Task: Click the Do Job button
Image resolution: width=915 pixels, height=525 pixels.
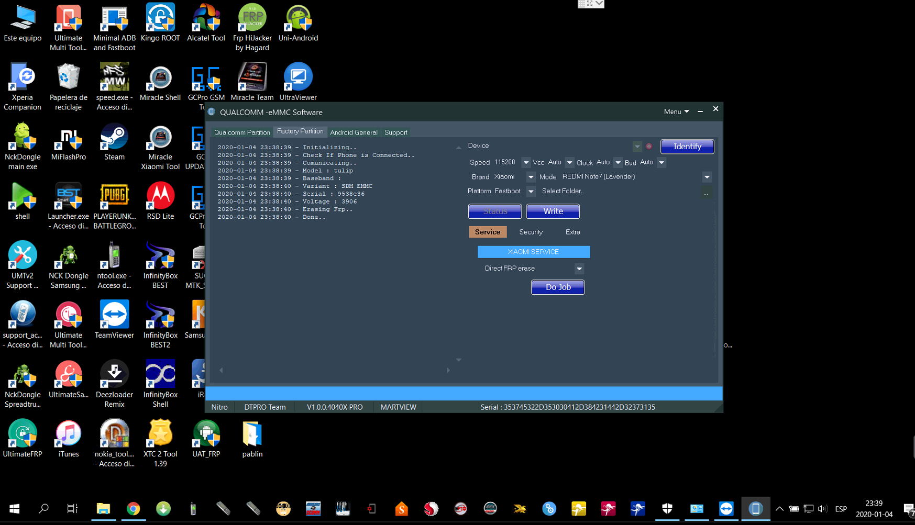Action: click(x=558, y=287)
